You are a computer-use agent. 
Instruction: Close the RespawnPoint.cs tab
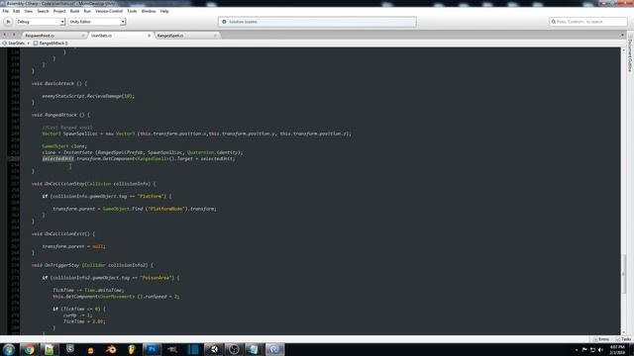pyautogui.click(x=83, y=36)
